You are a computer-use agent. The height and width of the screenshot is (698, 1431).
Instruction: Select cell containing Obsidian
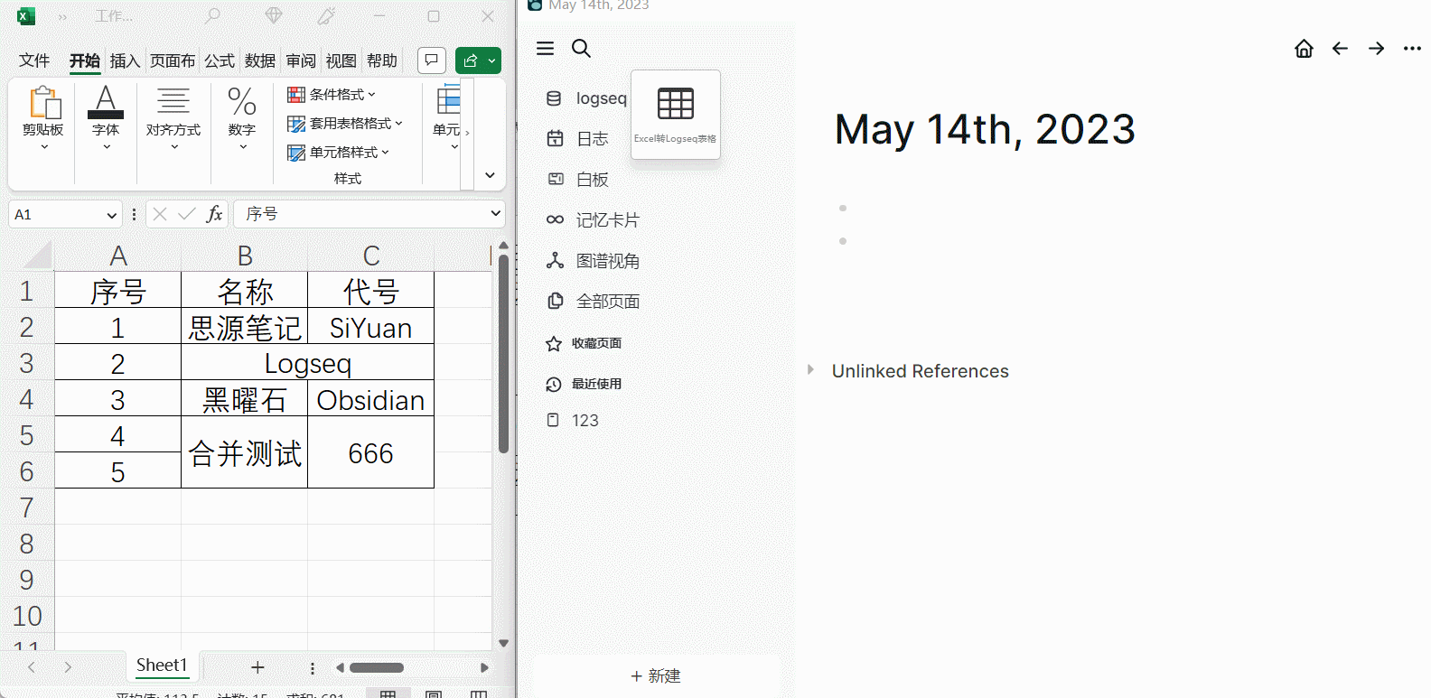(370, 399)
